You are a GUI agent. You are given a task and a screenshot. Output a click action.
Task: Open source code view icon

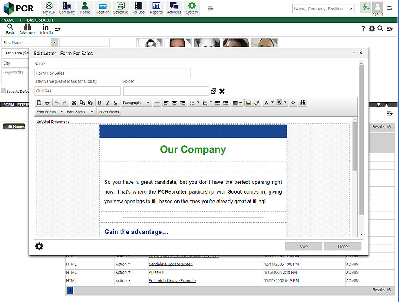[x=293, y=103]
